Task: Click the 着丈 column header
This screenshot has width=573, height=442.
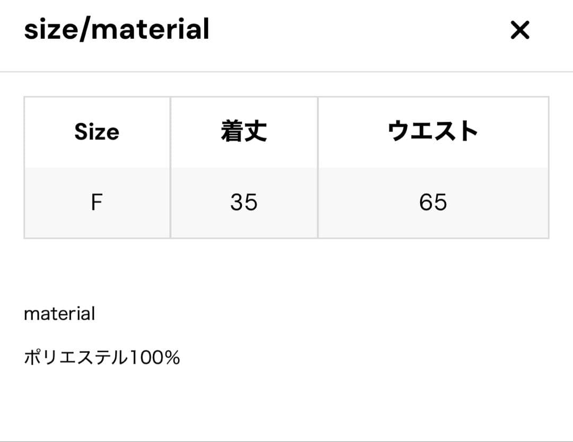Action: coord(244,132)
